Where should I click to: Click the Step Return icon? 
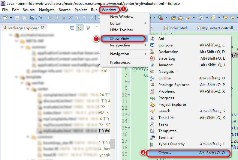tap(91, 18)
